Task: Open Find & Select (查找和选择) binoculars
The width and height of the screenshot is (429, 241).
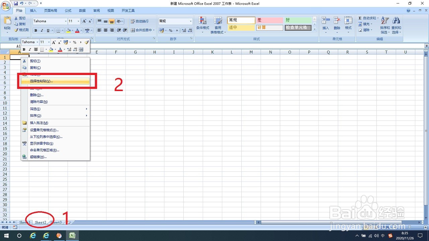Action: point(396,20)
